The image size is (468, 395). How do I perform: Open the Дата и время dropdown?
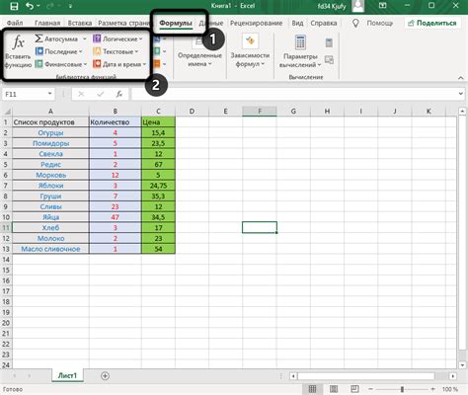coord(119,64)
